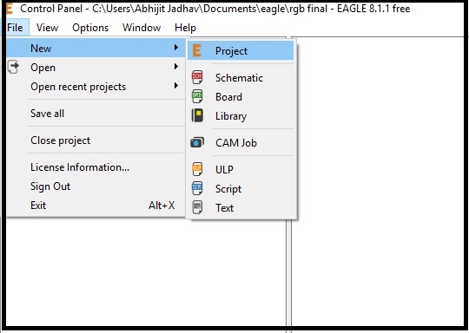Image resolution: width=469 pixels, height=333 pixels.
Task: Click the Open arrow icon in the File menu
Action: click(13, 67)
